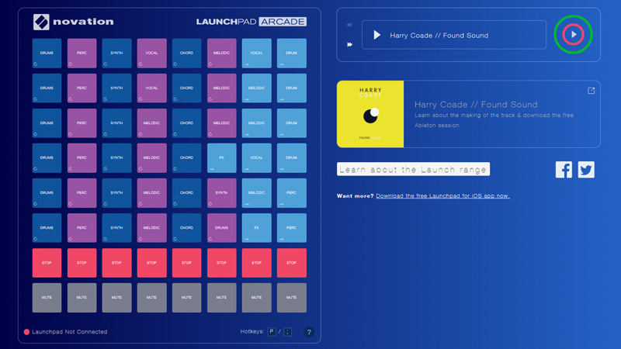The image size is (621, 349).
Task: Trigger the purple SYNTH pad in fifth row
Action: point(222,193)
